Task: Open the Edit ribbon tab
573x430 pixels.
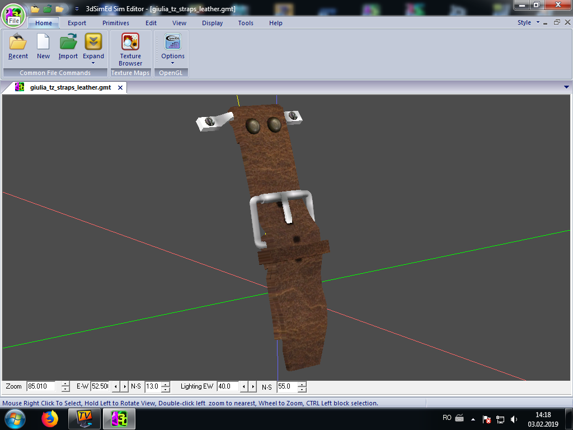Action: (151, 23)
